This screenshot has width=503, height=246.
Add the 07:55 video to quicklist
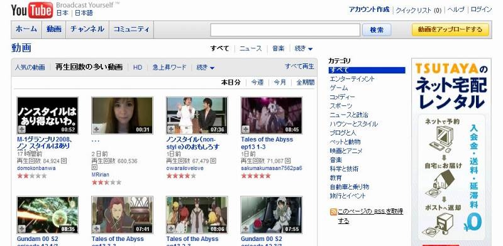click(x=245, y=228)
